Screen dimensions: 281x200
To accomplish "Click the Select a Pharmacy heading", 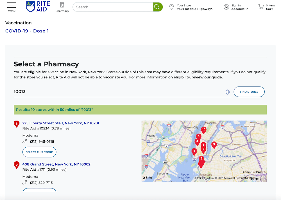I will 46,64.
